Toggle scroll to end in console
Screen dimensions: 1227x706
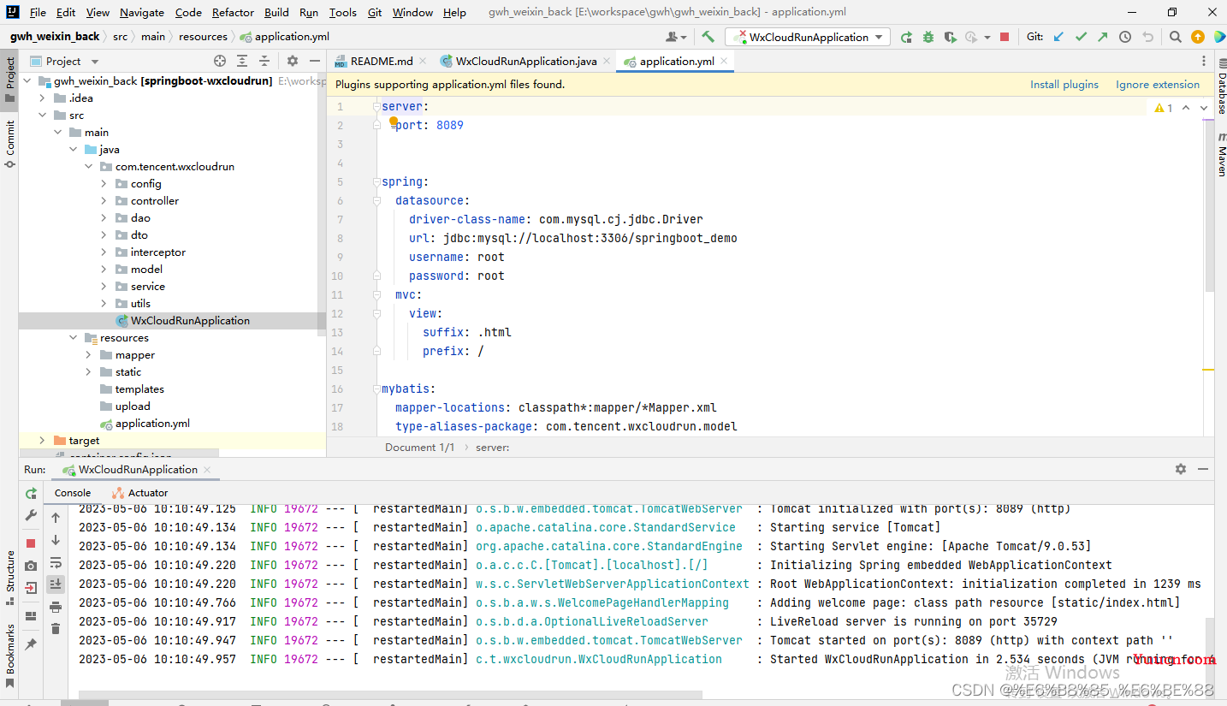pyautogui.click(x=56, y=584)
